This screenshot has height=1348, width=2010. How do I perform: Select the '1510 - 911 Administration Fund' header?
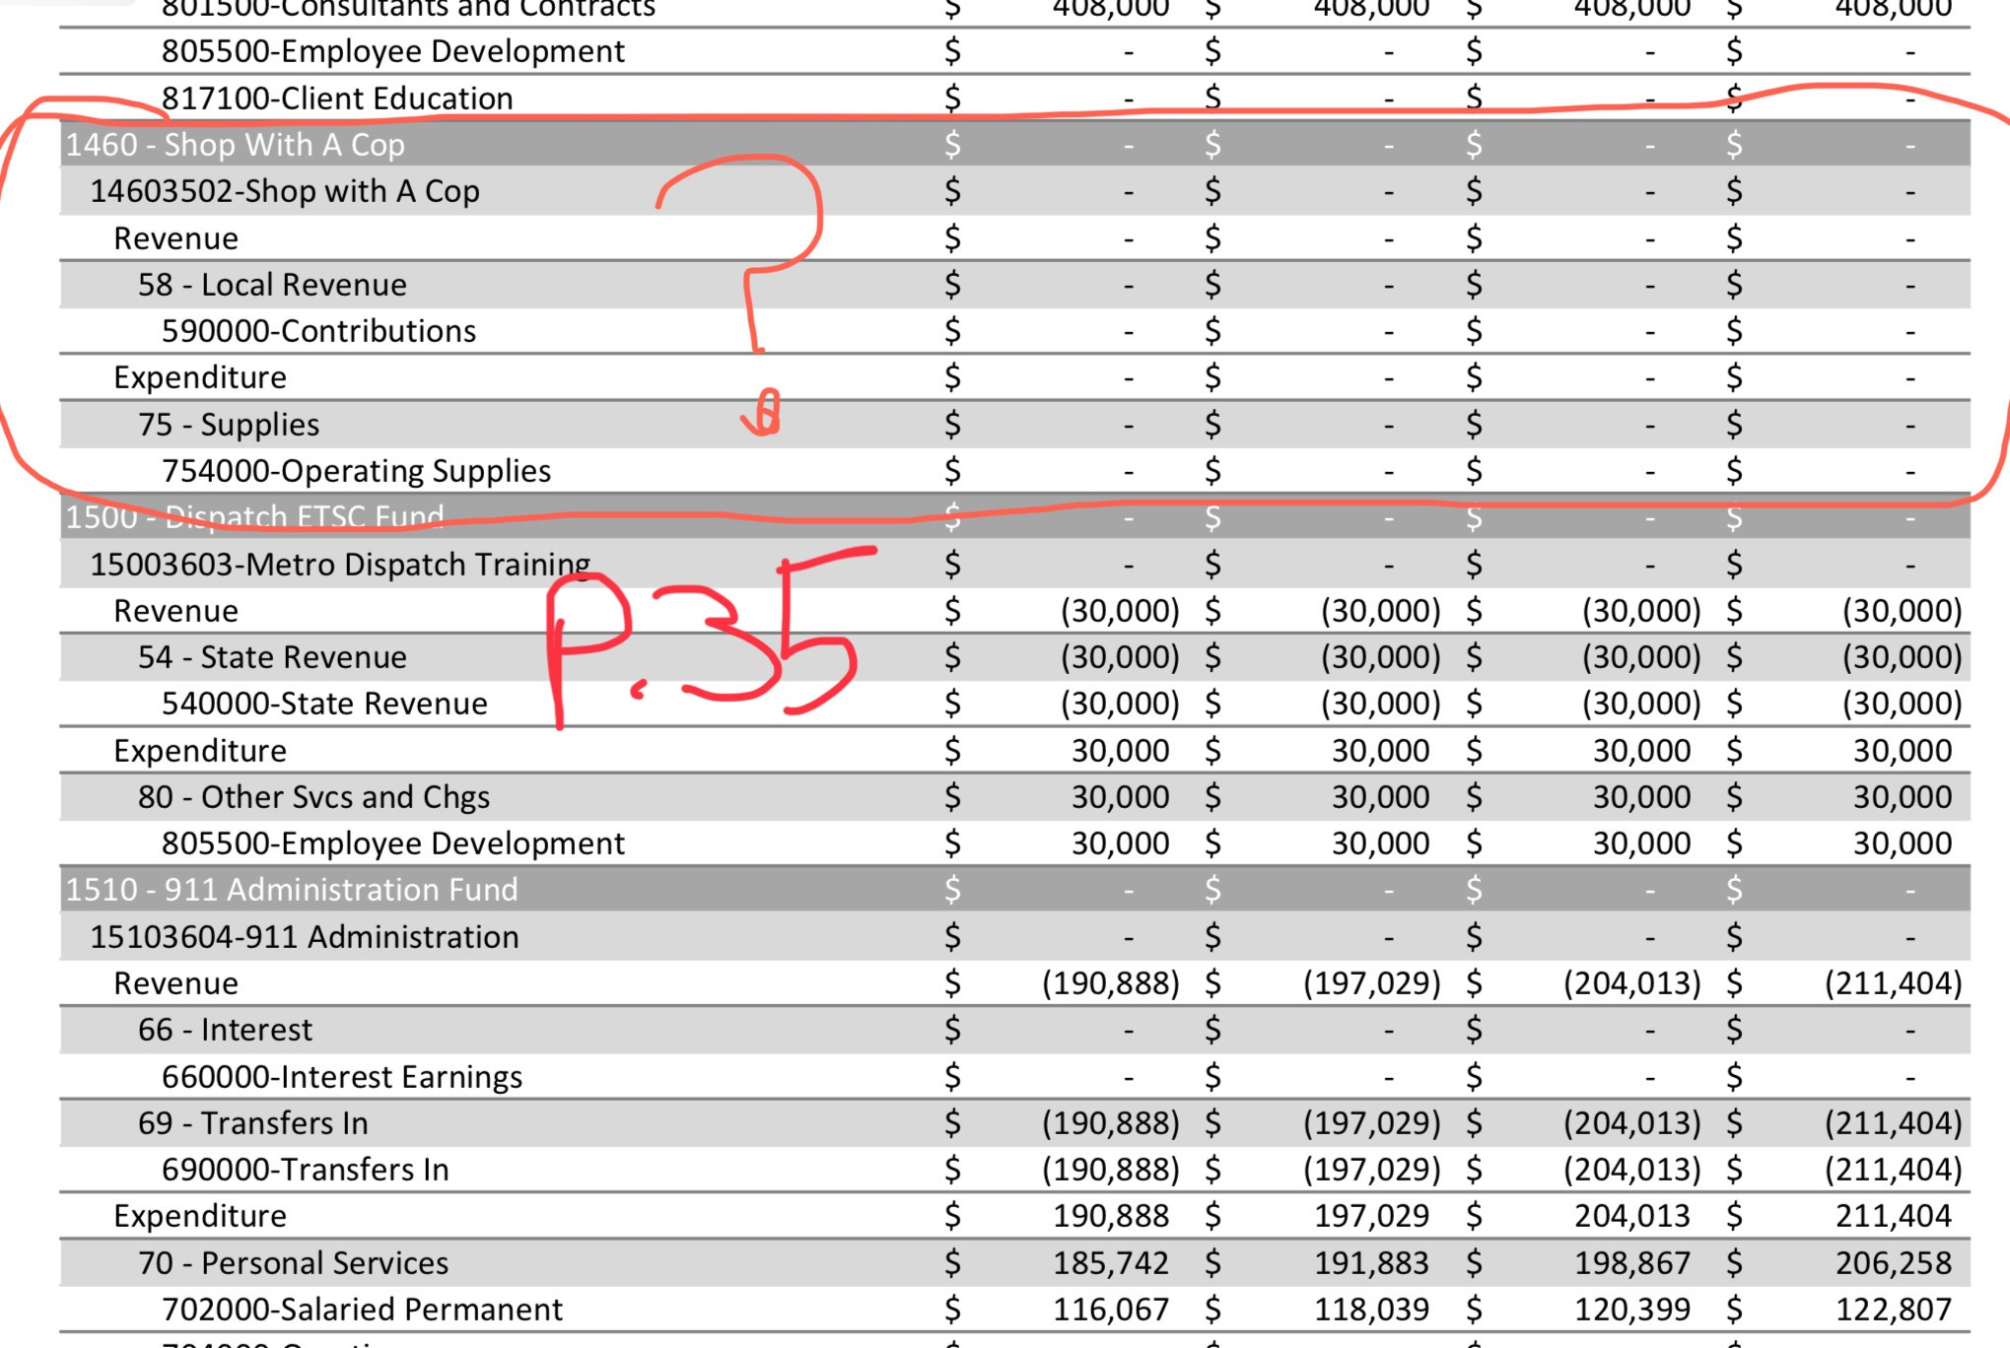[x=291, y=890]
